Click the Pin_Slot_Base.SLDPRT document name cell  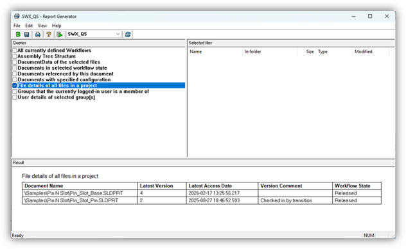point(80,193)
